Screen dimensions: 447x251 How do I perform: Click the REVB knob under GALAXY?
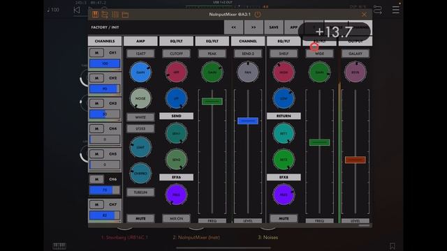(356, 73)
